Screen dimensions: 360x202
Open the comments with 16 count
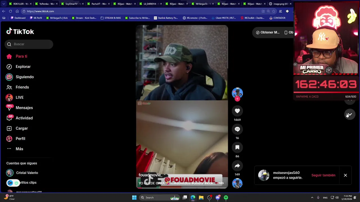point(237,129)
